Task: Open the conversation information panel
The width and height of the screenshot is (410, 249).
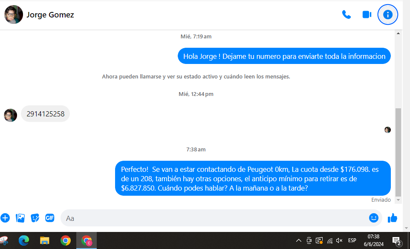Action: point(387,14)
